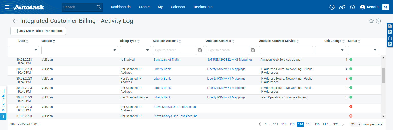Focus Autotask Account search filter field
Screen dimensions: 393x130
click(175, 50)
